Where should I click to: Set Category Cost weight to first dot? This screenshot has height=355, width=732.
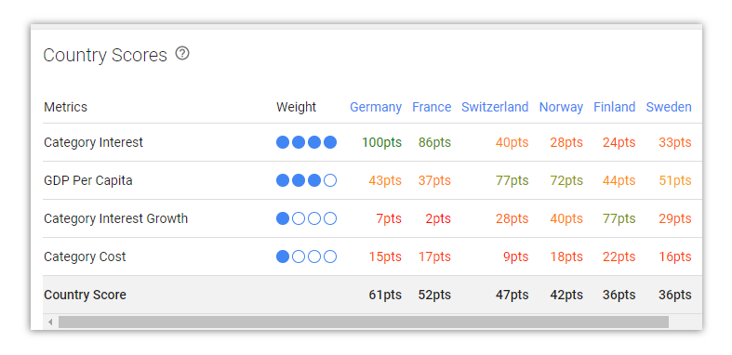(283, 256)
